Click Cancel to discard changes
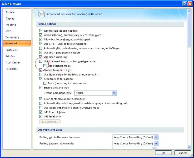194x158 pixels. click(183, 153)
